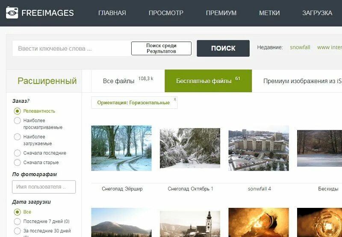Open the church tower thumbnail in second row
Screen dimensions: 342x237
[190, 224]
